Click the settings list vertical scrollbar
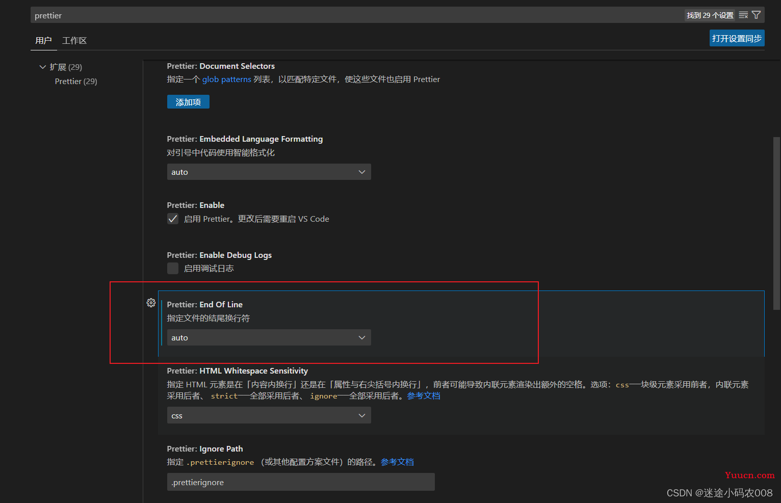This screenshot has width=781, height=503. (x=776, y=223)
